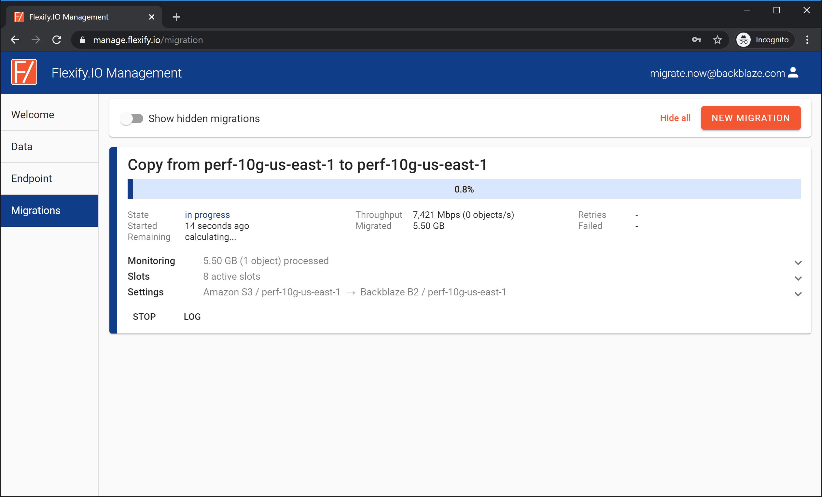
Task: Click the Settings row label
Action: pos(146,292)
